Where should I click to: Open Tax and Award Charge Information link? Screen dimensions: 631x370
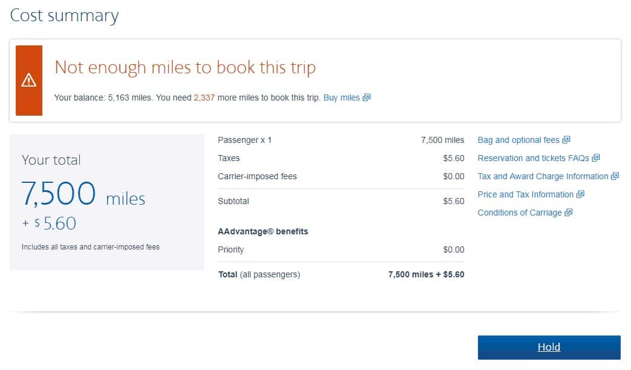pos(543,176)
